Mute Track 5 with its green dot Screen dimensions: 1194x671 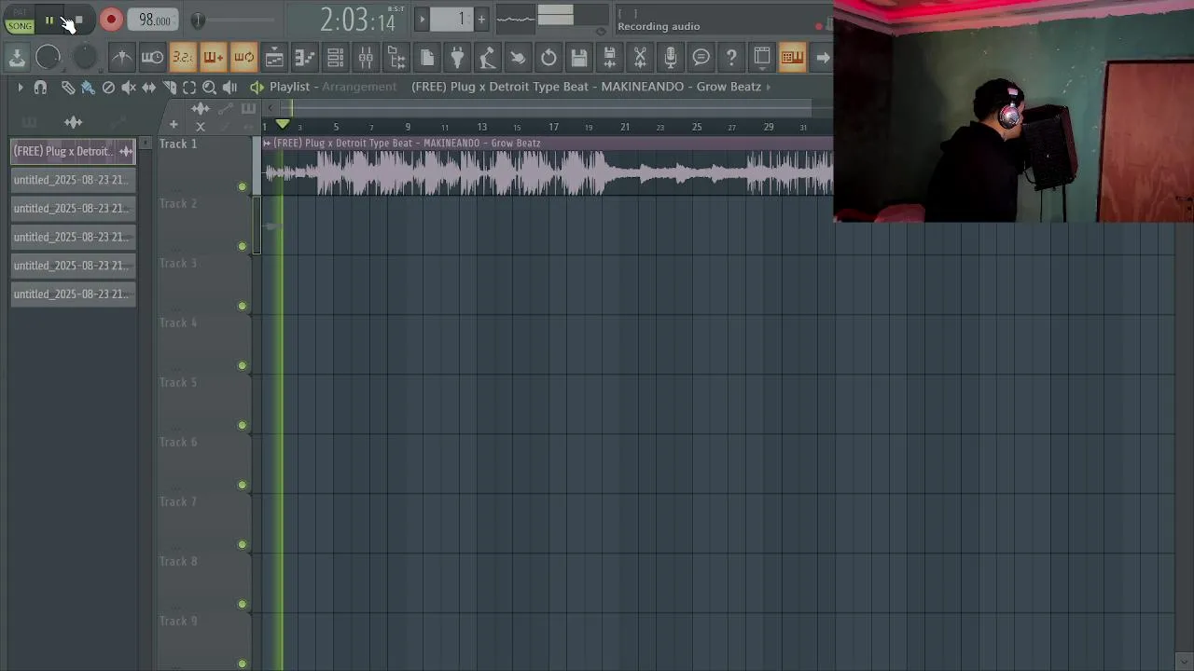pos(243,426)
